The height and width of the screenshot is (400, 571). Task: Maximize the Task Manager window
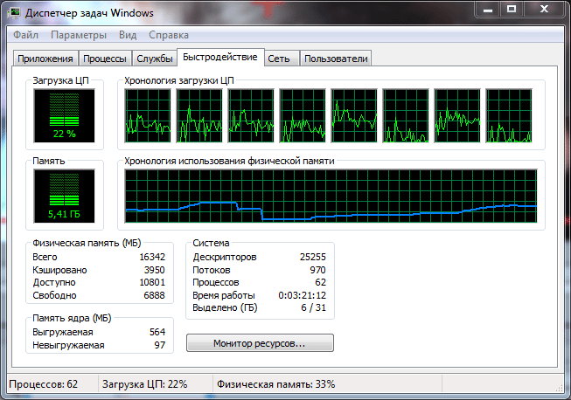tap(512, 9)
